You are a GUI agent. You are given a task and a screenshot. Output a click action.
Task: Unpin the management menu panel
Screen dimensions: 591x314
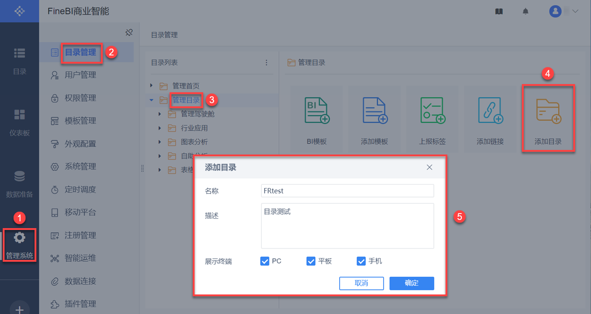click(129, 32)
